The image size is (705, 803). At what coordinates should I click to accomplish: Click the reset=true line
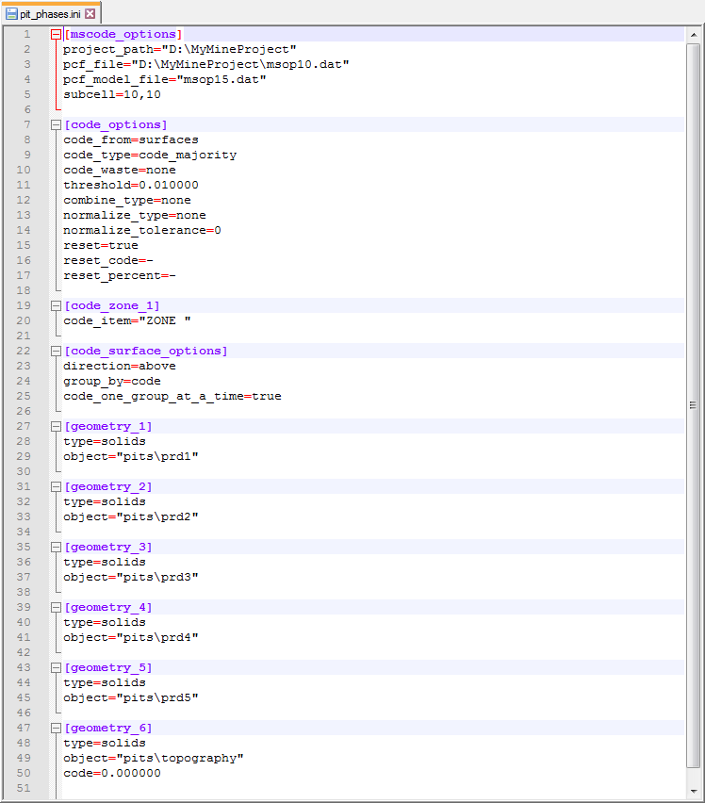[x=101, y=245]
